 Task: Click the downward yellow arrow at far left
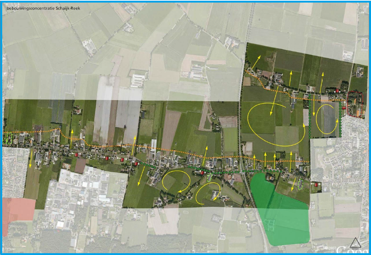tap(30, 160)
